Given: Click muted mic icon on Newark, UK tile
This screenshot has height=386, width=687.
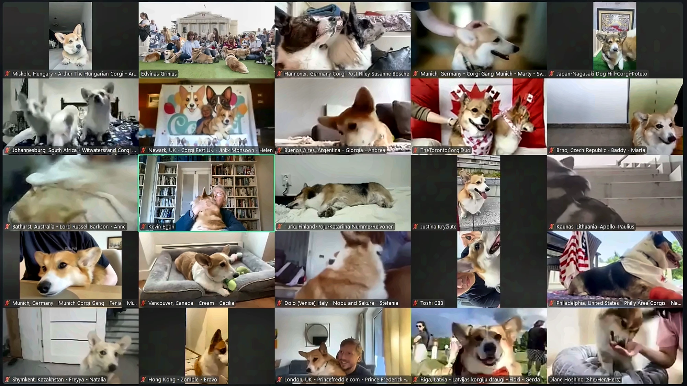Looking at the screenshot, I should click(144, 150).
